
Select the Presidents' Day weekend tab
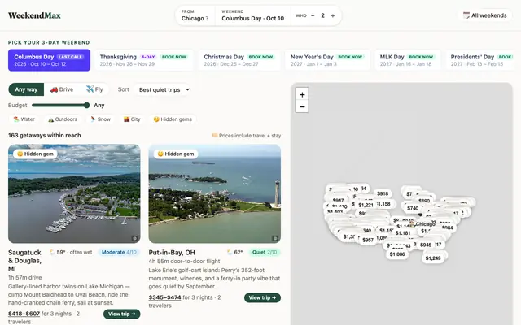point(481,60)
